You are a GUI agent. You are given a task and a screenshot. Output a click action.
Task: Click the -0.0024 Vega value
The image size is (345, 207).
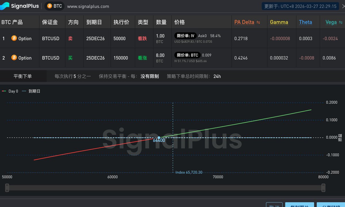[x=330, y=39]
